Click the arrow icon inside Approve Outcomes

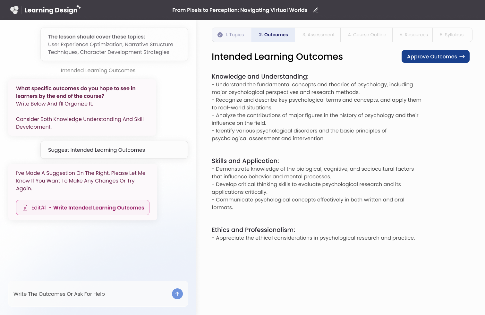[462, 56]
